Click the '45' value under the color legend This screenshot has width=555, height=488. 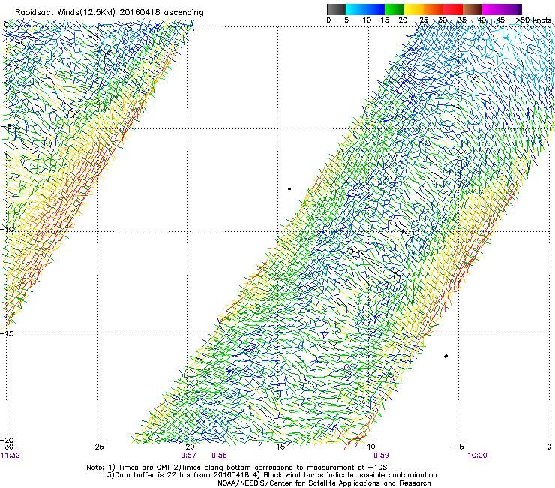coord(500,20)
